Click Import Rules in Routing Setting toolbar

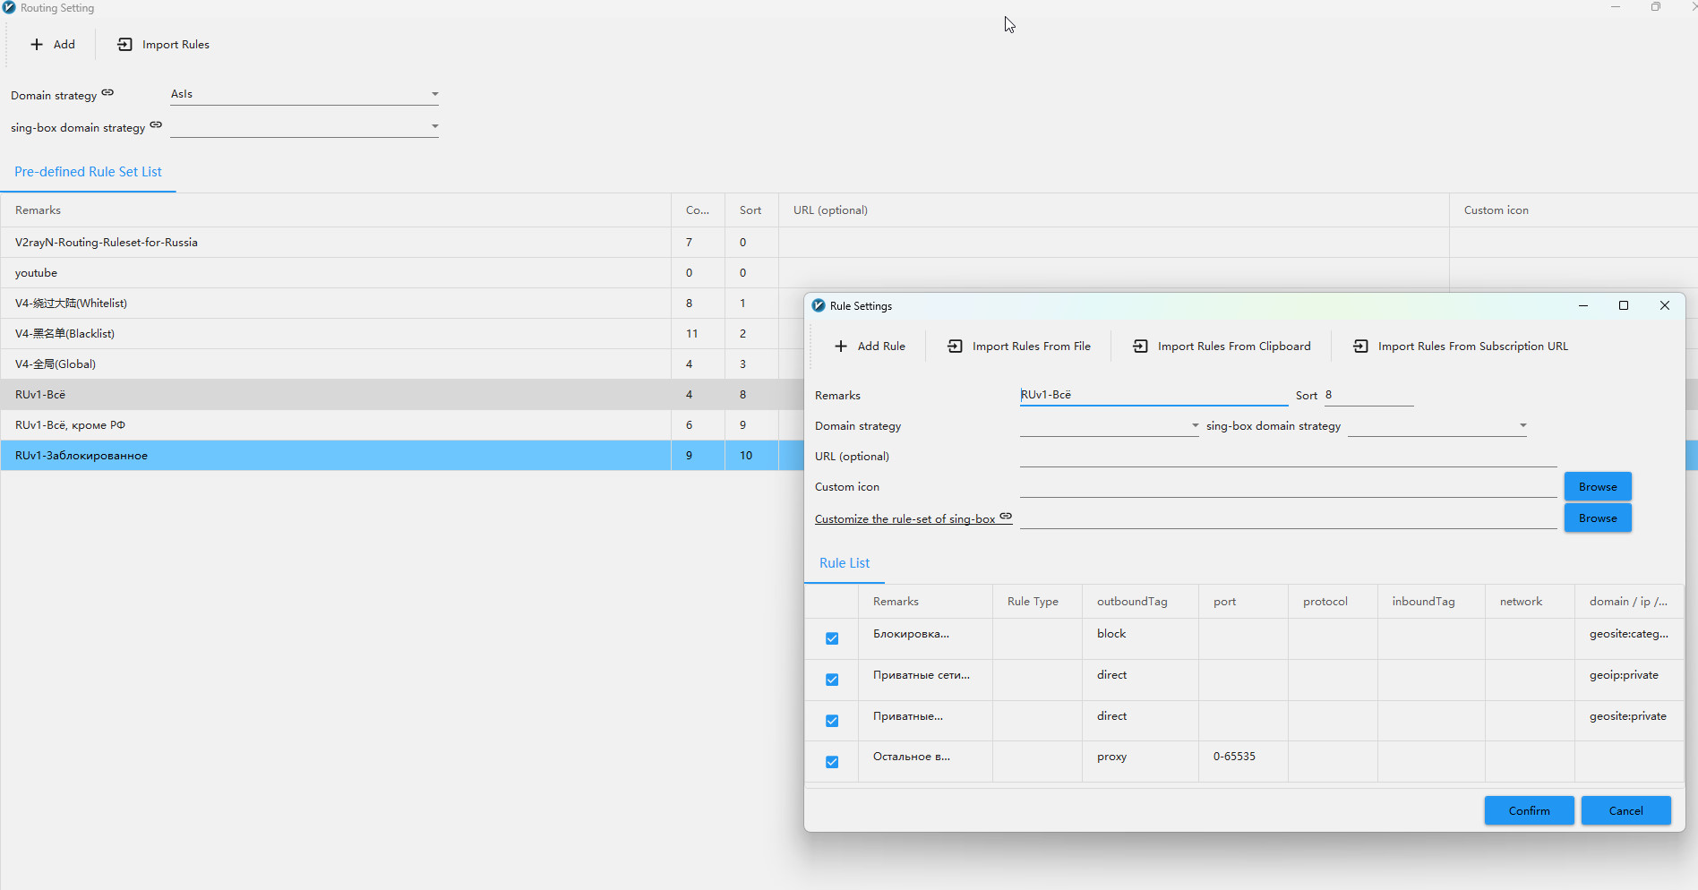(x=163, y=45)
